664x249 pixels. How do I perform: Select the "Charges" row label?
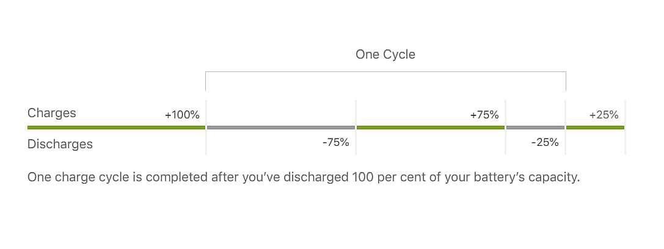coord(52,113)
